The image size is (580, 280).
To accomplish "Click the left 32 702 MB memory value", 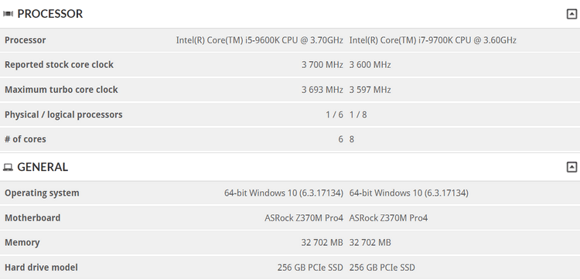I will click(322, 243).
